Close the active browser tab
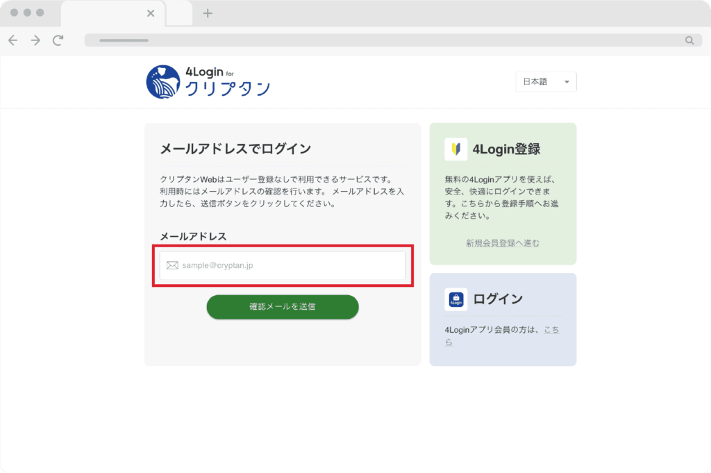The image size is (711, 473). pos(151,13)
